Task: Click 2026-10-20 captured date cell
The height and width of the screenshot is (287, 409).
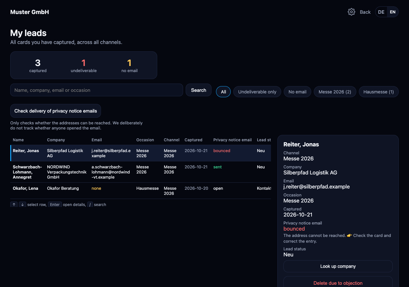Action: point(196,188)
